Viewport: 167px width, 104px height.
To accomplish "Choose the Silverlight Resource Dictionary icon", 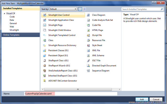I will click(45, 45).
